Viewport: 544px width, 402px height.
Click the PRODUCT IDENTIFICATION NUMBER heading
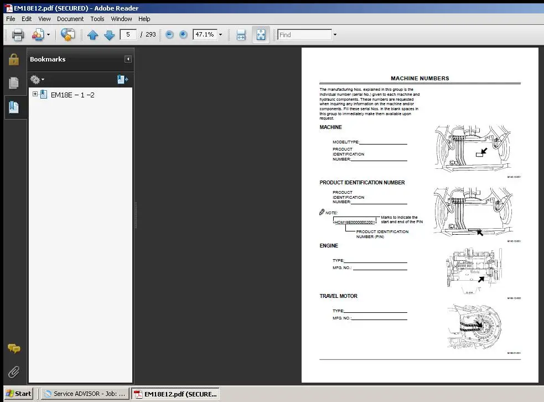click(x=362, y=183)
